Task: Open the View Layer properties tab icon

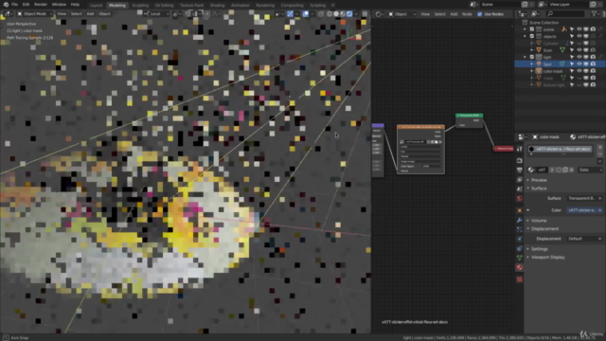Action: point(520,180)
